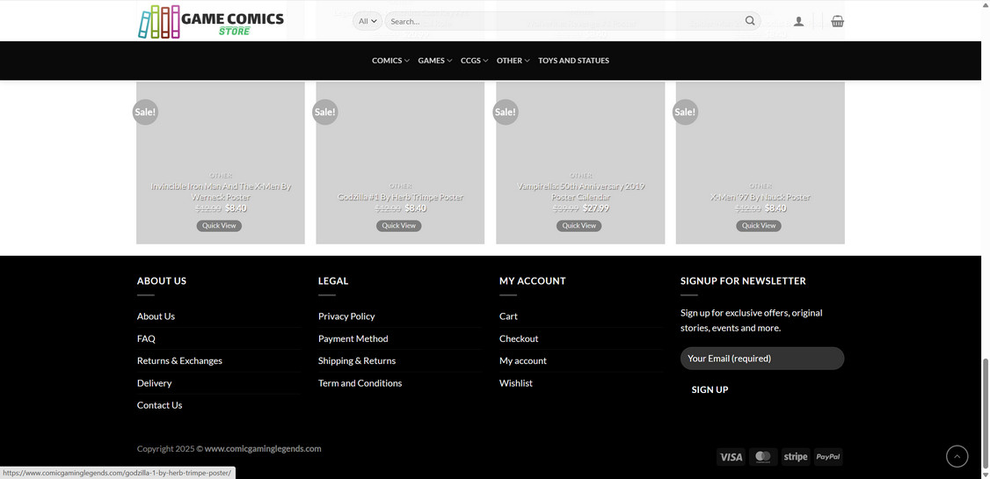Expand the Other menu

tap(513, 61)
